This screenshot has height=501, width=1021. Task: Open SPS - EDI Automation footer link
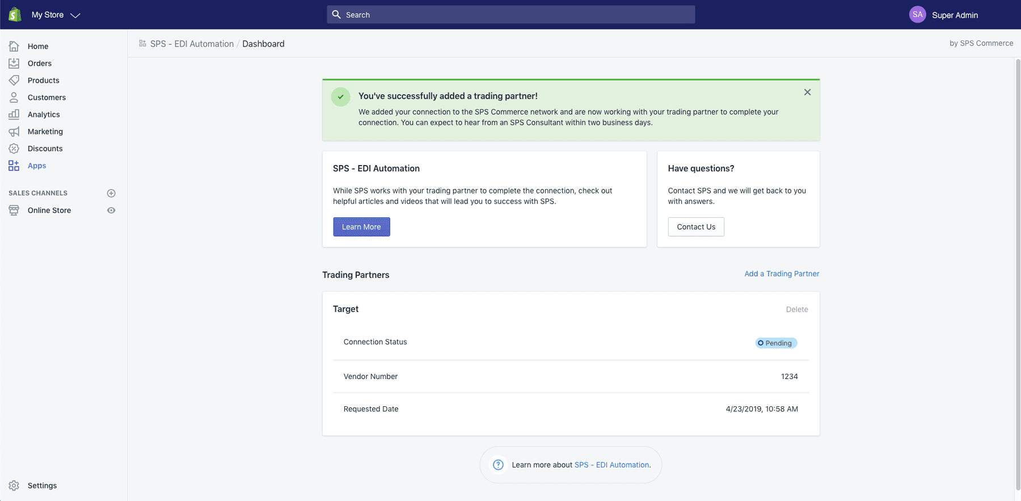tap(611, 465)
